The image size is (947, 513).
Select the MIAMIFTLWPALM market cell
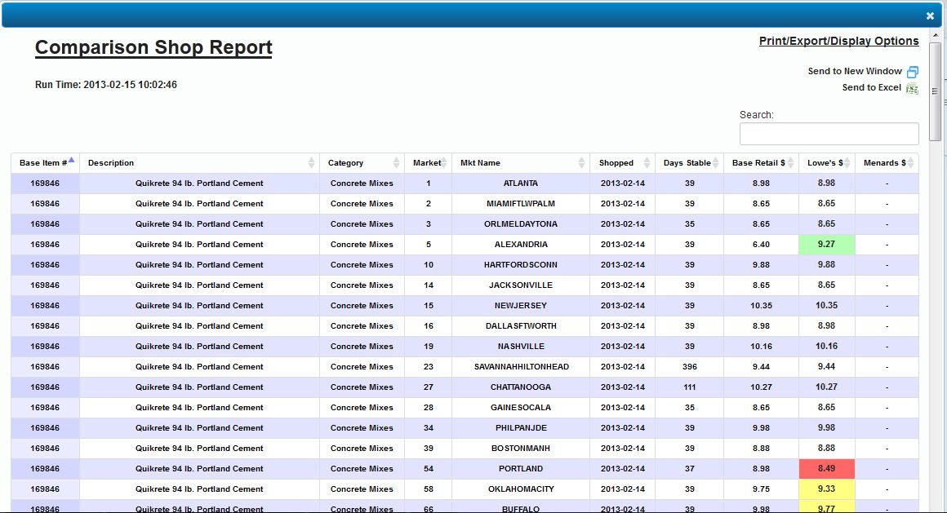[521, 204]
